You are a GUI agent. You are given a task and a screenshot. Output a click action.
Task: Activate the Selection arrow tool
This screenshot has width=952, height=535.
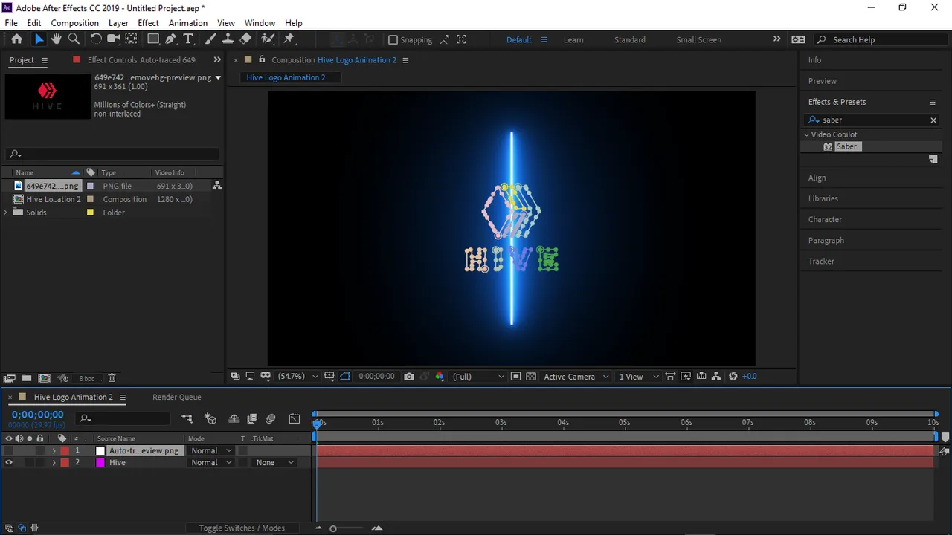coord(39,39)
